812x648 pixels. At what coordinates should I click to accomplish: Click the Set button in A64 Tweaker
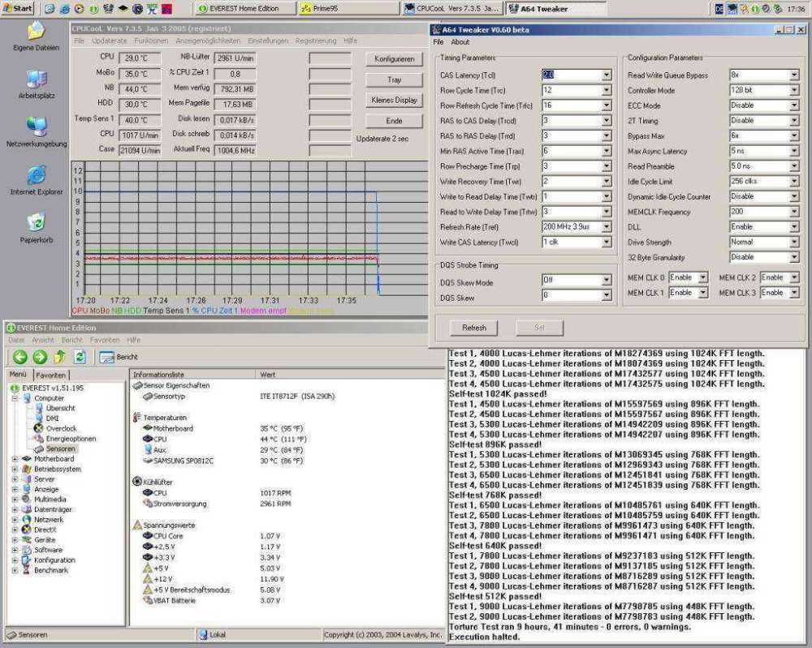point(539,328)
